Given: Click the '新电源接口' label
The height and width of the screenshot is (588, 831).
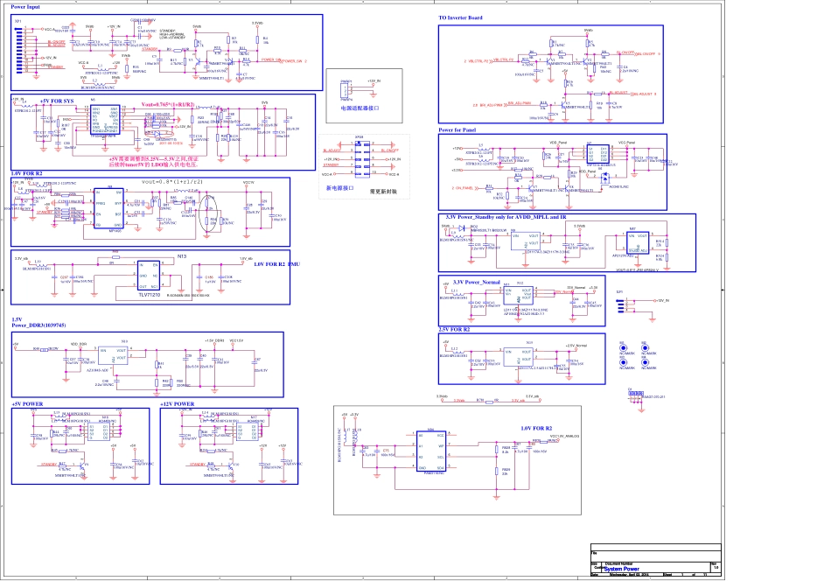Looking at the screenshot, I should (x=339, y=188).
